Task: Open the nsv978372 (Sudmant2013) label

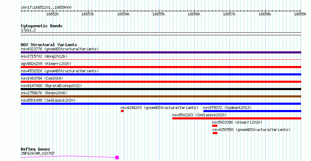Action: tap(227, 108)
